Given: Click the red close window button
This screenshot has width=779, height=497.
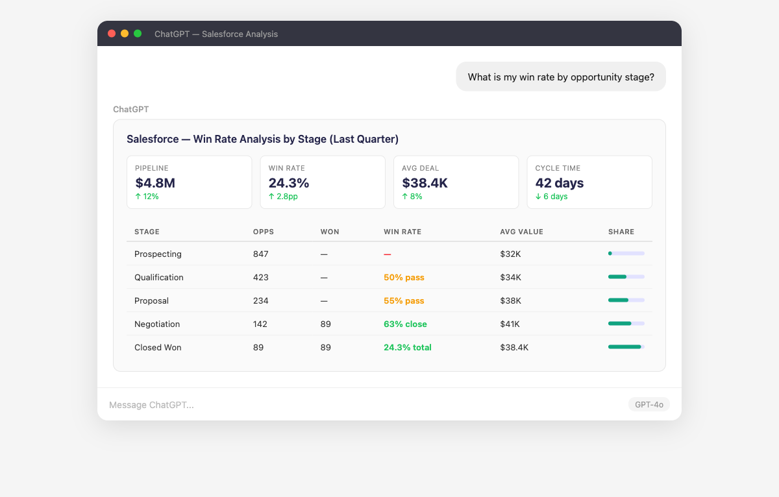Looking at the screenshot, I should point(112,34).
